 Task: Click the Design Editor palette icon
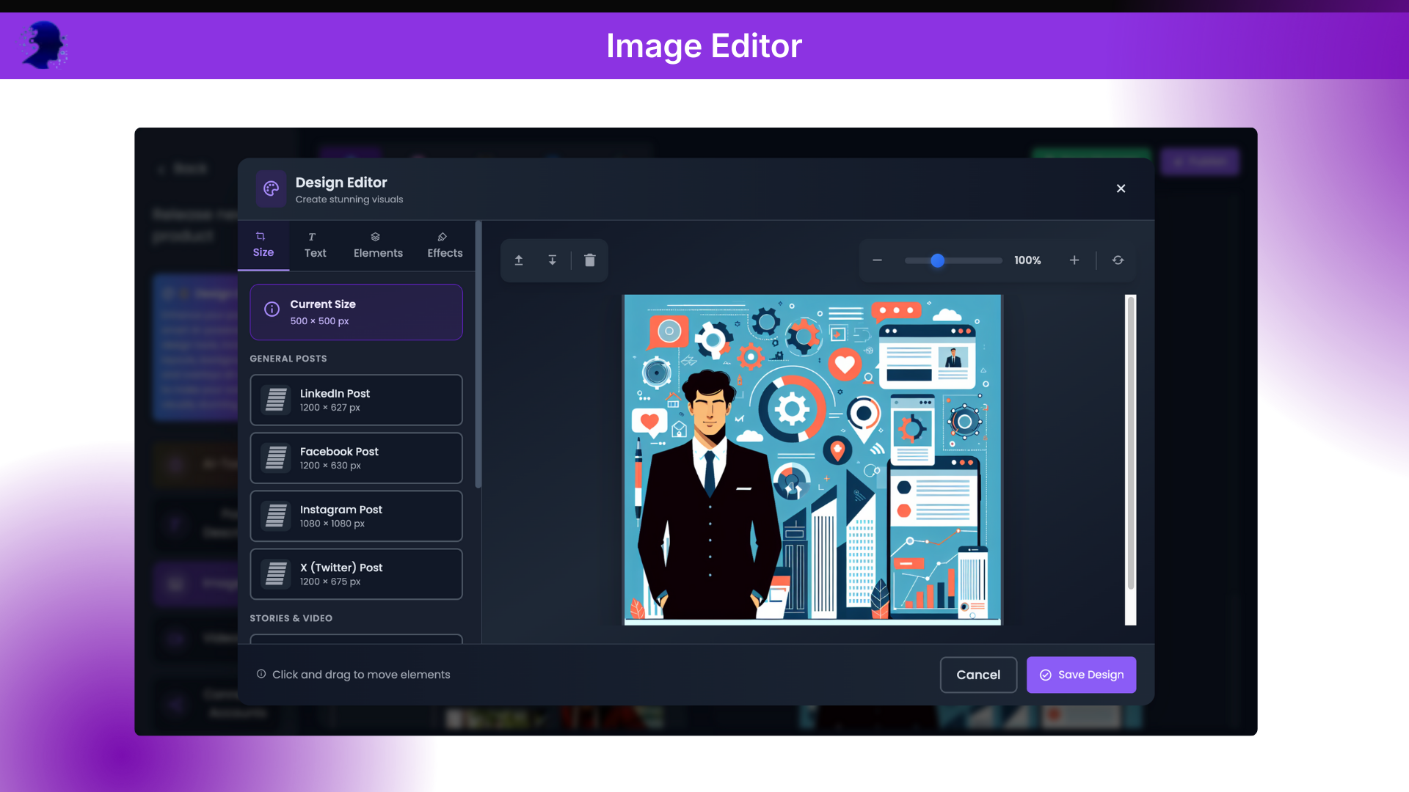[x=271, y=188]
